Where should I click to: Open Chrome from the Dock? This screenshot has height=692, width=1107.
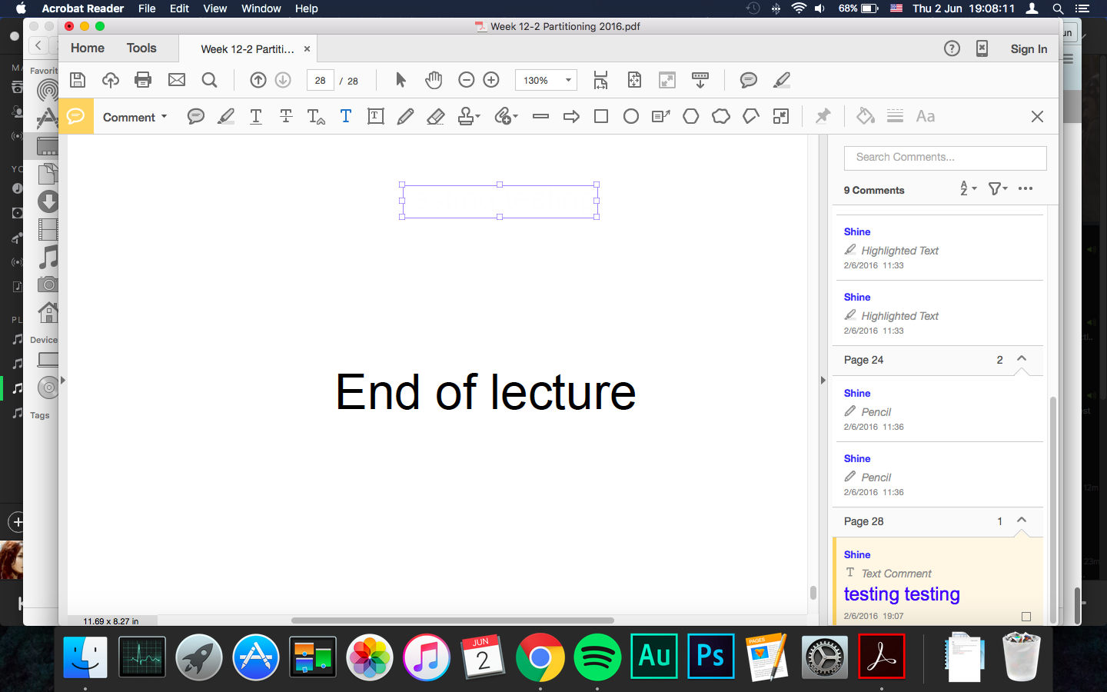click(x=540, y=657)
